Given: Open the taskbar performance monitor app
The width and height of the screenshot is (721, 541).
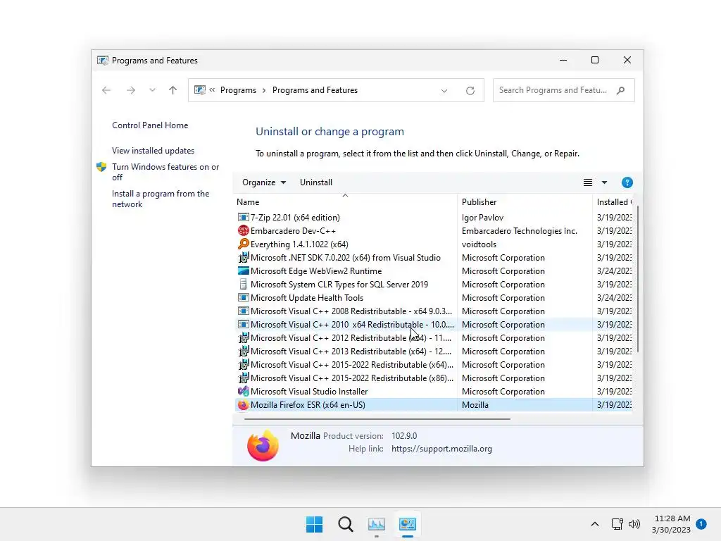Looking at the screenshot, I should click(377, 524).
